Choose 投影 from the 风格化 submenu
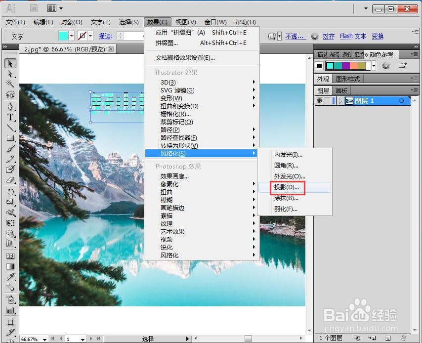 [x=286, y=187]
